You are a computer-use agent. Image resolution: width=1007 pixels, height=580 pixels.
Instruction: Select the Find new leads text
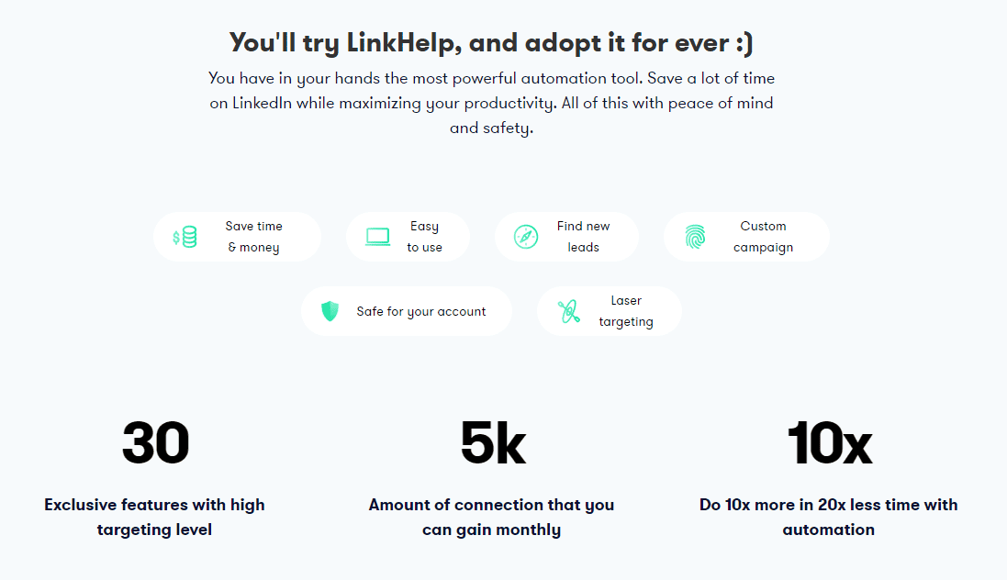pos(583,237)
